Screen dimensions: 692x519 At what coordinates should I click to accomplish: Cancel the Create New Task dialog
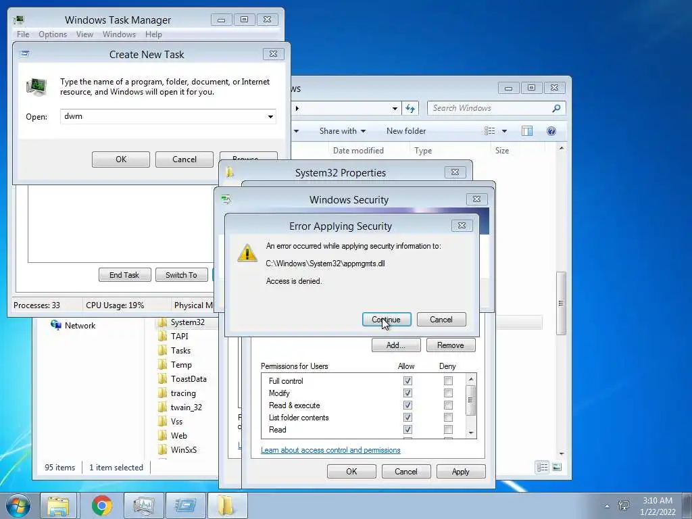point(184,159)
